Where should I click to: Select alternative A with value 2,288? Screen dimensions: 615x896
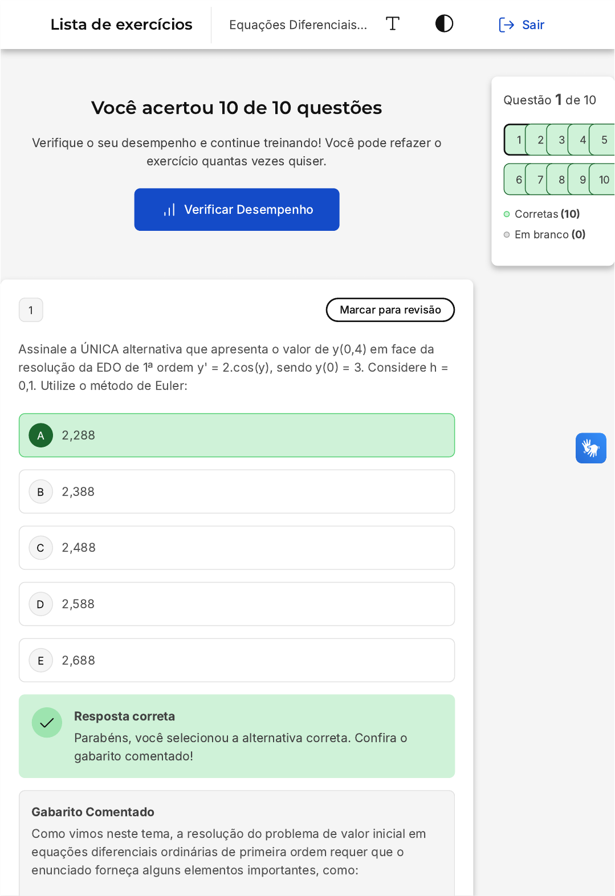coord(237,435)
